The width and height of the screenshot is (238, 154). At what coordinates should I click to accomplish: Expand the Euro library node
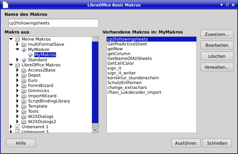(17, 81)
